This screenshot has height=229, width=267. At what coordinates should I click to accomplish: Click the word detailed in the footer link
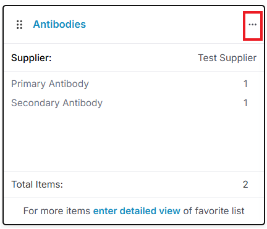click(x=138, y=211)
